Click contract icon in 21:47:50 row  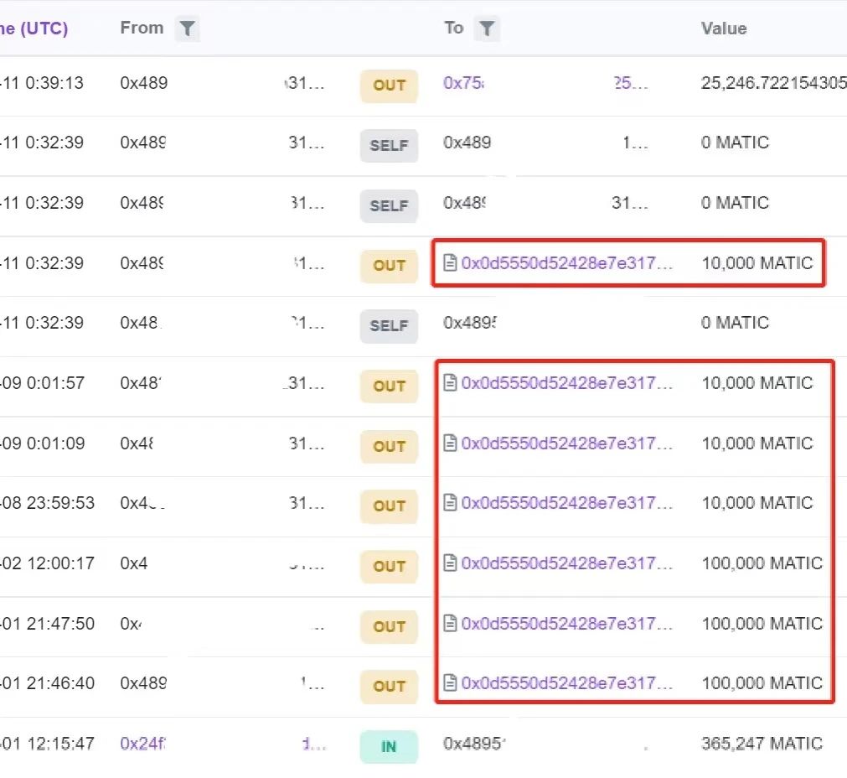[450, 624]
